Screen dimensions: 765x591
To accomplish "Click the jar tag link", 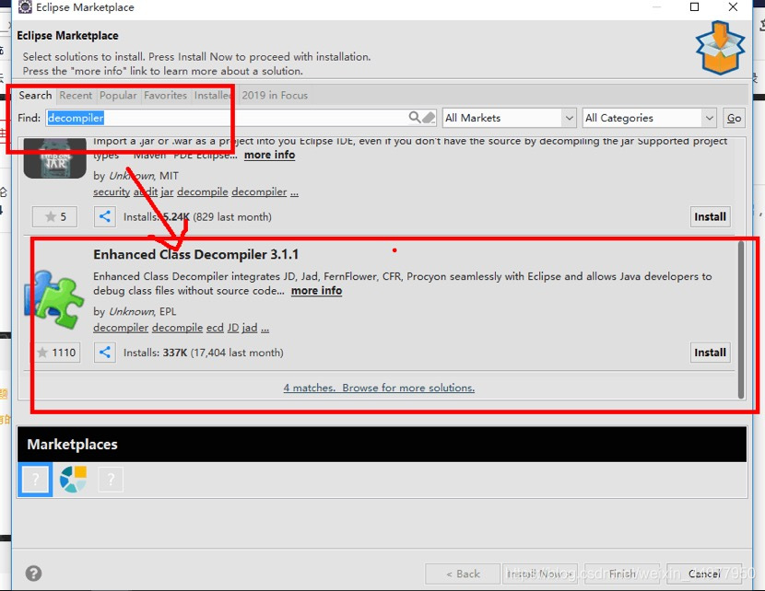I will 168,192.
